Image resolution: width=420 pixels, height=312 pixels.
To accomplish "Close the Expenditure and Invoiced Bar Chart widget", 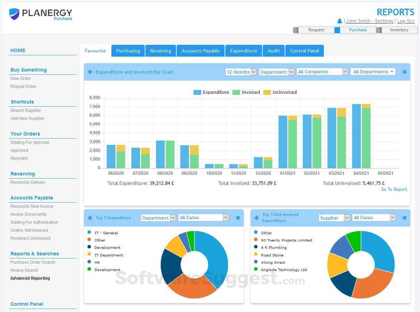I will (404, 72).
